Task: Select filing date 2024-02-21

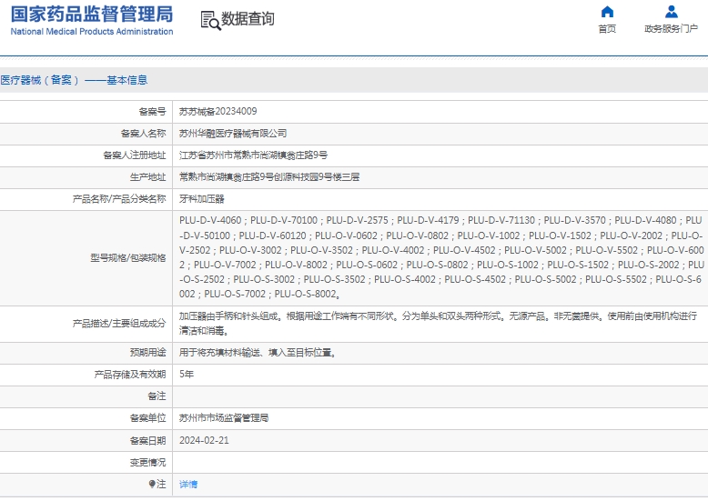Action: [x=204, y=440]
